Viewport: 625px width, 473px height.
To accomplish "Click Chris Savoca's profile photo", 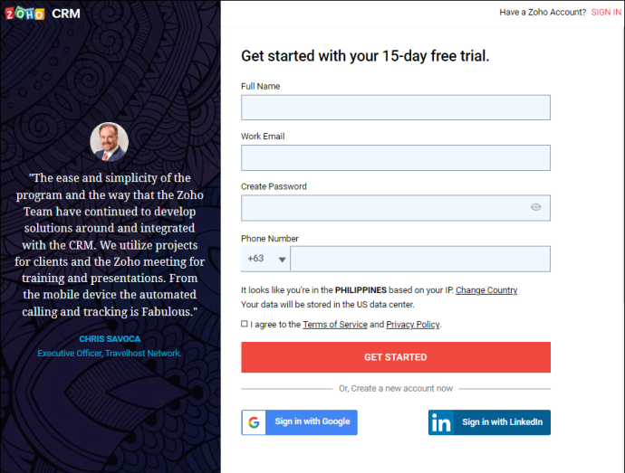I will tap(110, 142).
